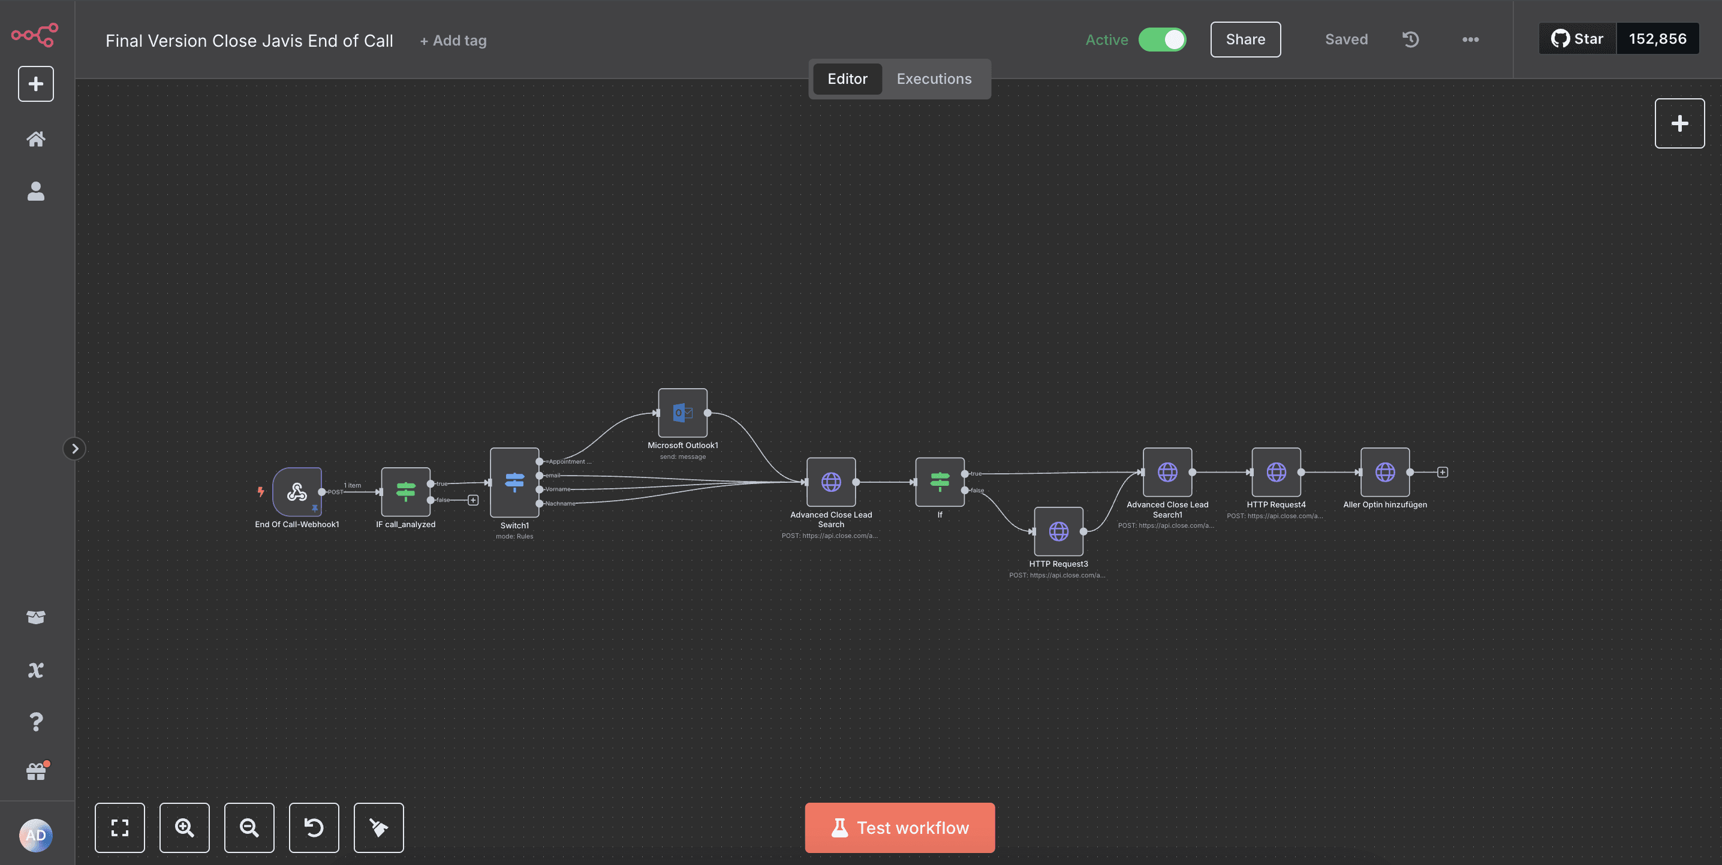Viewport: 1722px width, 865px height.
Task: Tidy up nodes with the broom icon
Action: pyautogui.click(x=378, y=828)
